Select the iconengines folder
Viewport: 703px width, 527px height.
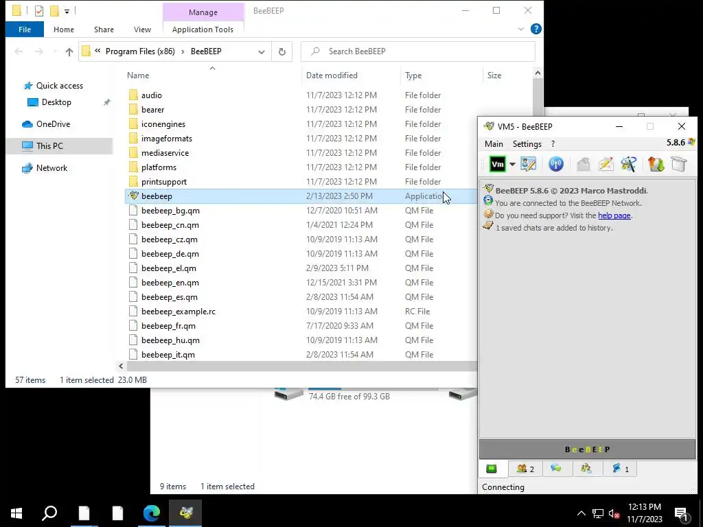[x=163, y=124]
